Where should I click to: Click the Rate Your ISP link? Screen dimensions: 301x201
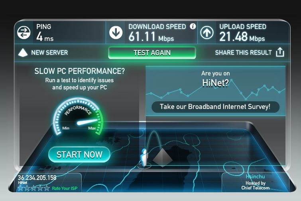click(65, 188)
